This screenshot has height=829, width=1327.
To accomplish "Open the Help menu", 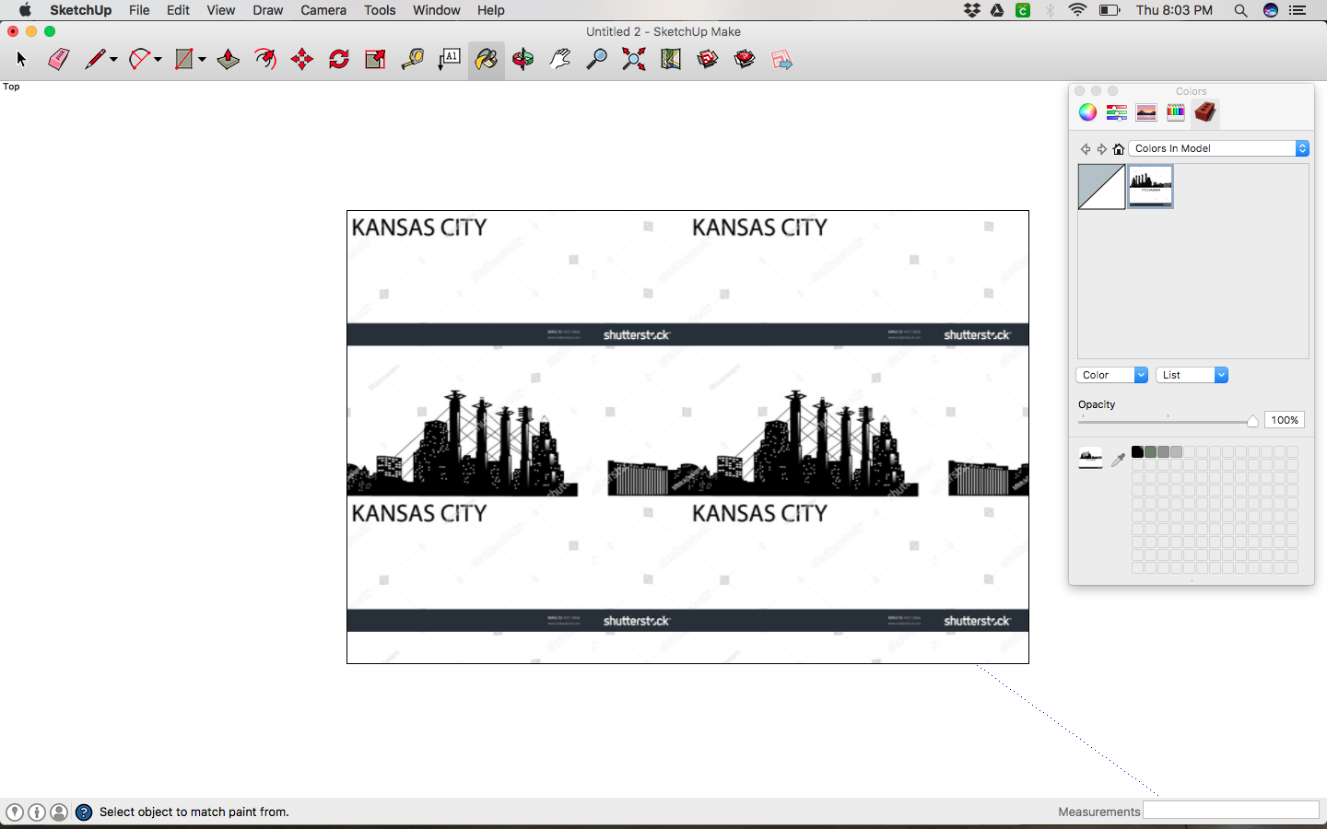I will [x=491, y=10].
